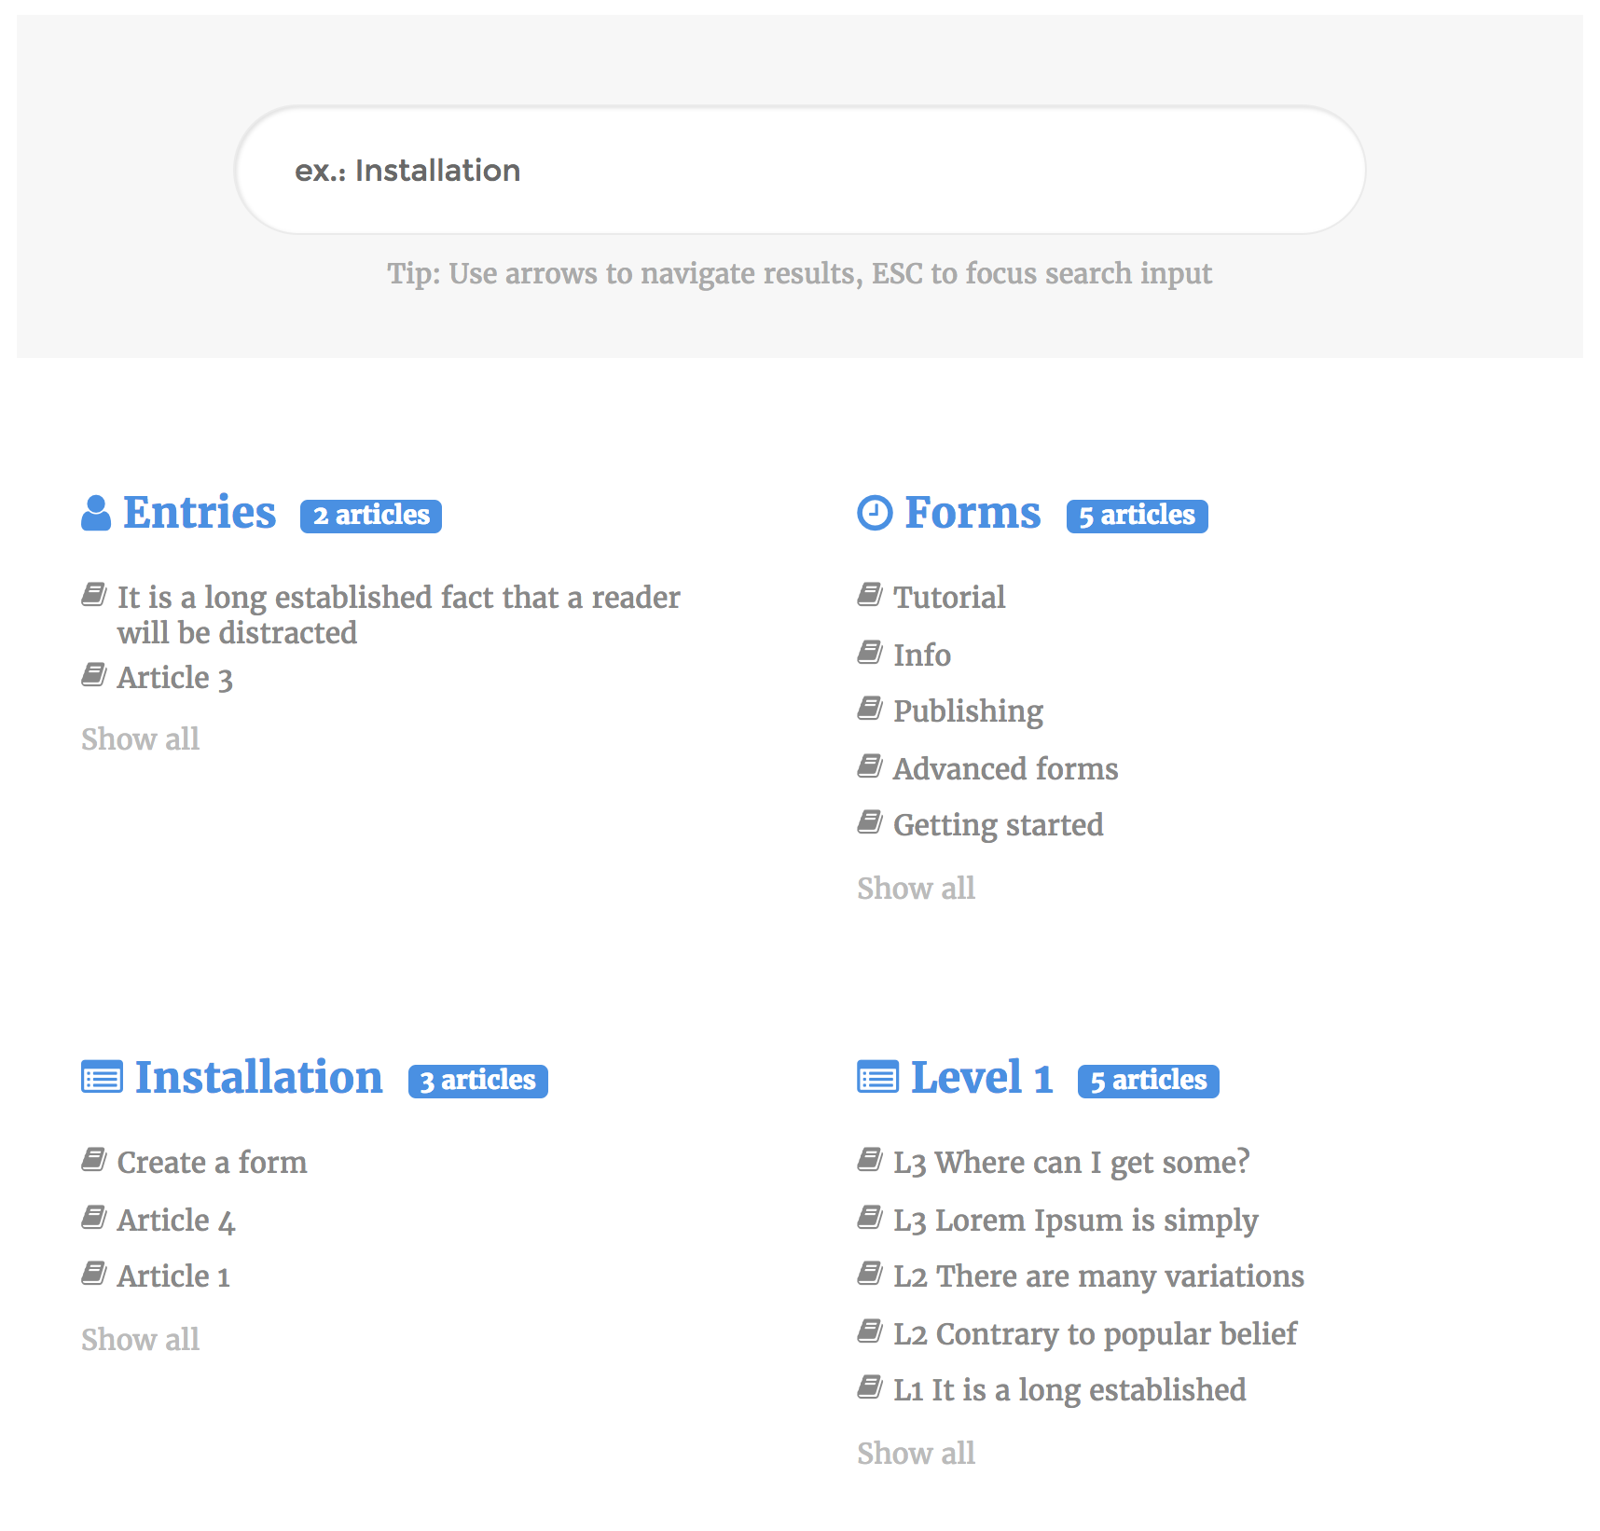Click the list icon beside Installation
This screenshot has height=1531, width=1600.
tap(102, 1078)
